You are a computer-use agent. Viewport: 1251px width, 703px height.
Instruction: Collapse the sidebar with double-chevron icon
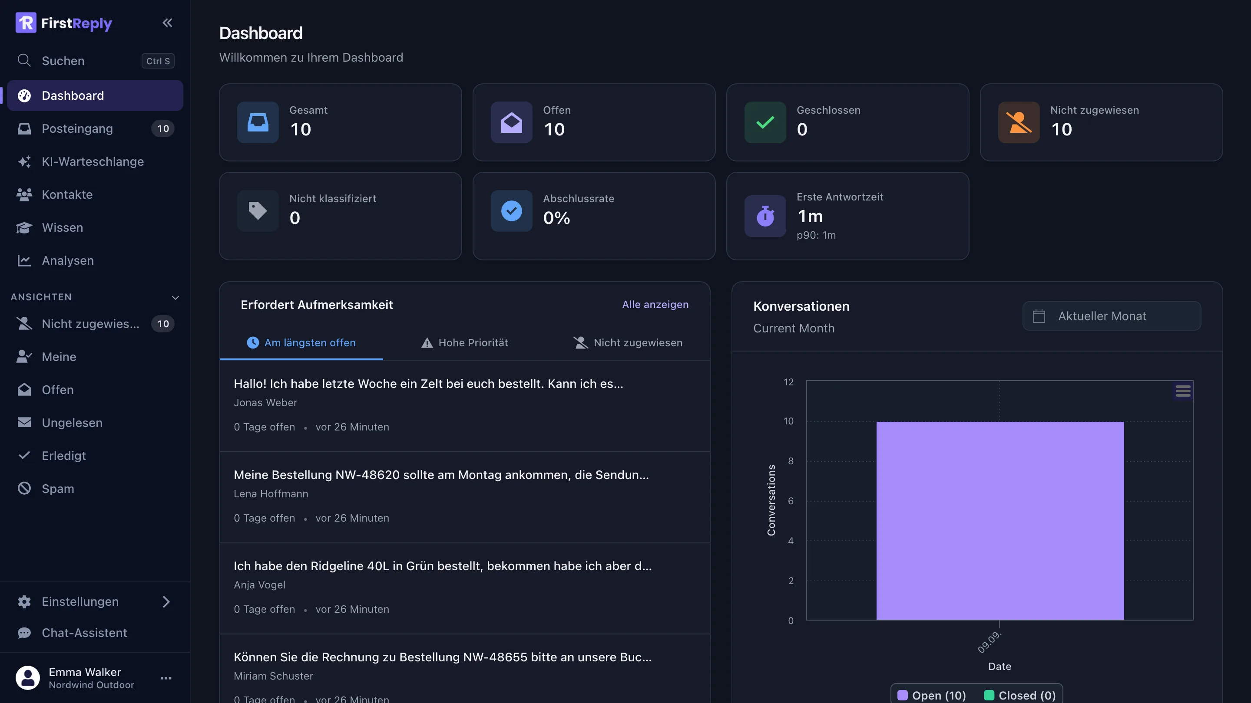pyautogui.click(x=167, y=23)
